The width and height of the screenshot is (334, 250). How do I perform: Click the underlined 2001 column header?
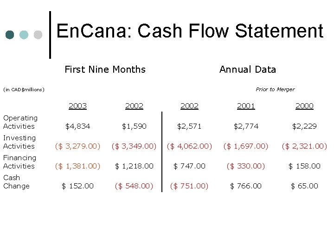[246, 106]
